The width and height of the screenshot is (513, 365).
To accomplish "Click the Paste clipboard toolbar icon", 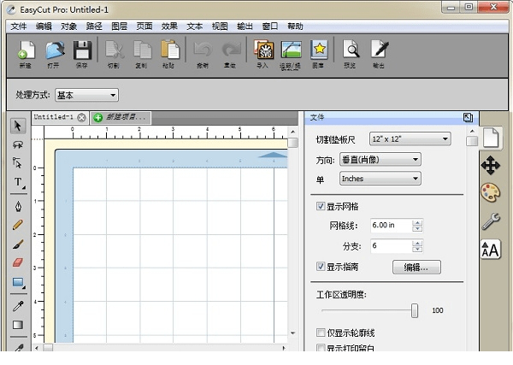I will (x=170, y=50).
